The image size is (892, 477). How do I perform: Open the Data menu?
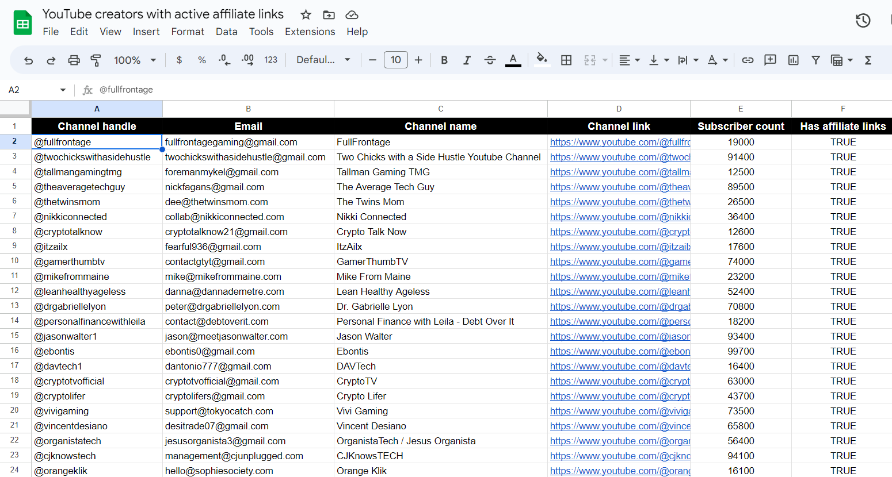(x=227, y=32)
